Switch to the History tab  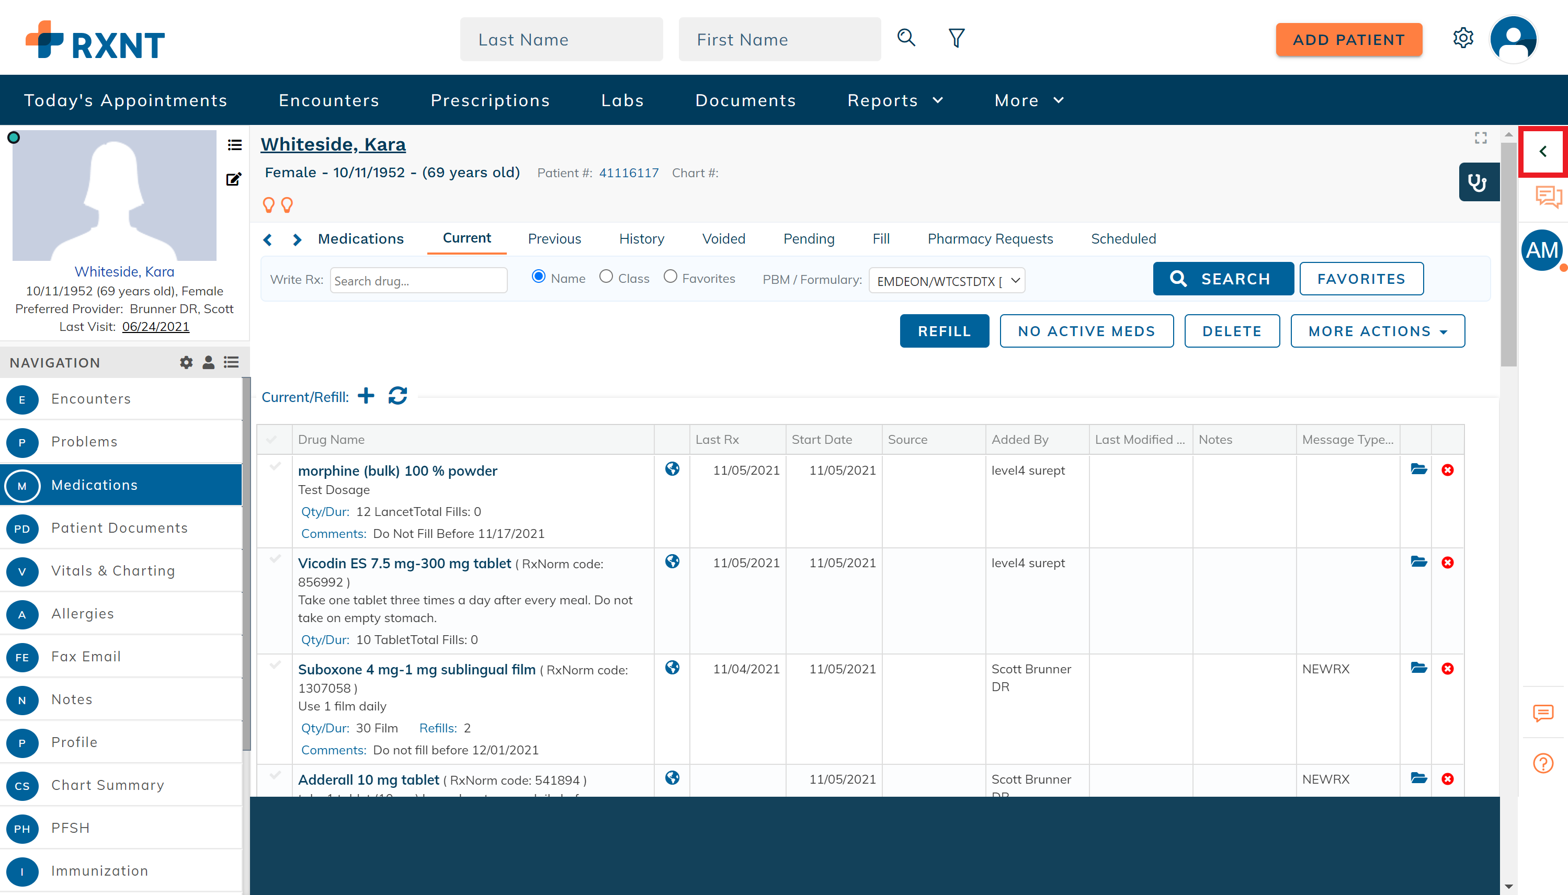tap(641, 239)
